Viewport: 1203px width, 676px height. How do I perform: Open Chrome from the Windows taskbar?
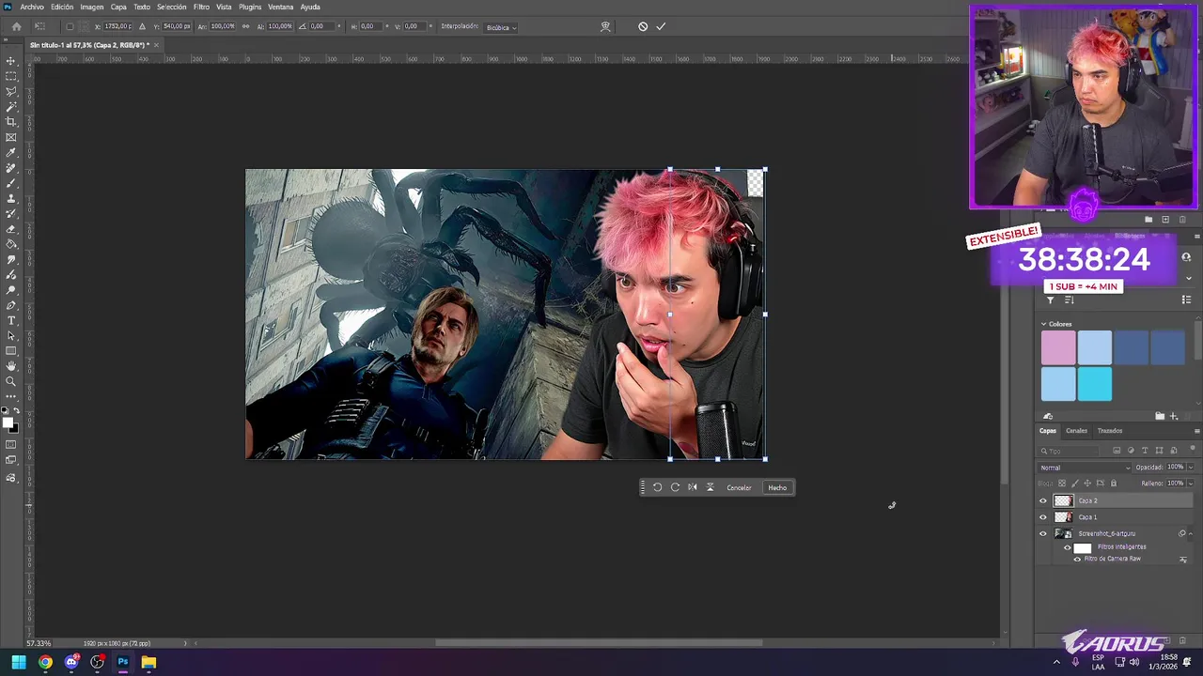point(45,662)
